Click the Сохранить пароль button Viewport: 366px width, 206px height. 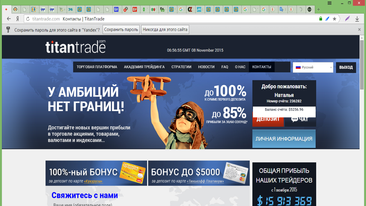(x=121, y=30)
